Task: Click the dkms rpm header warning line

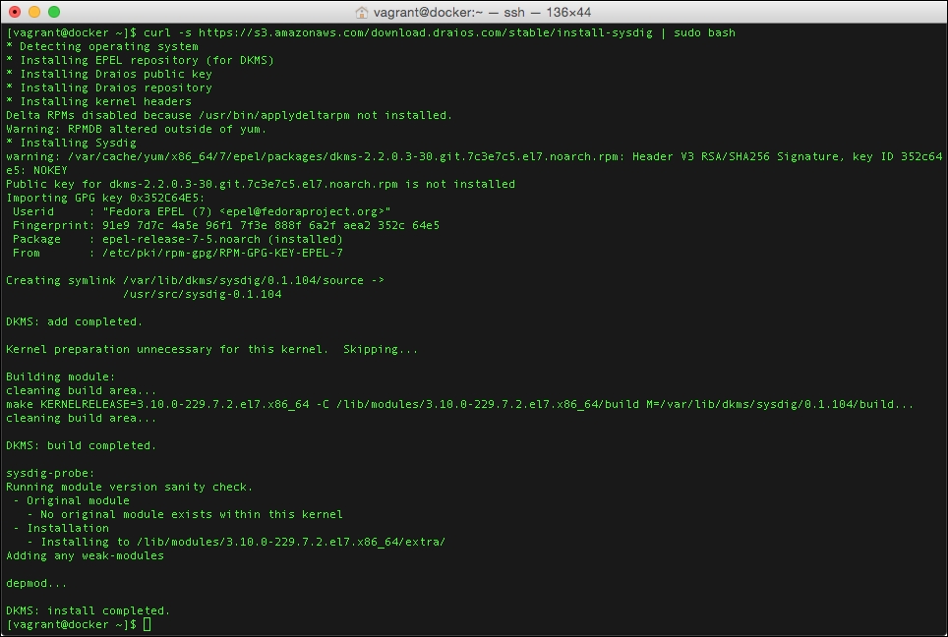Action: [474, 156]
